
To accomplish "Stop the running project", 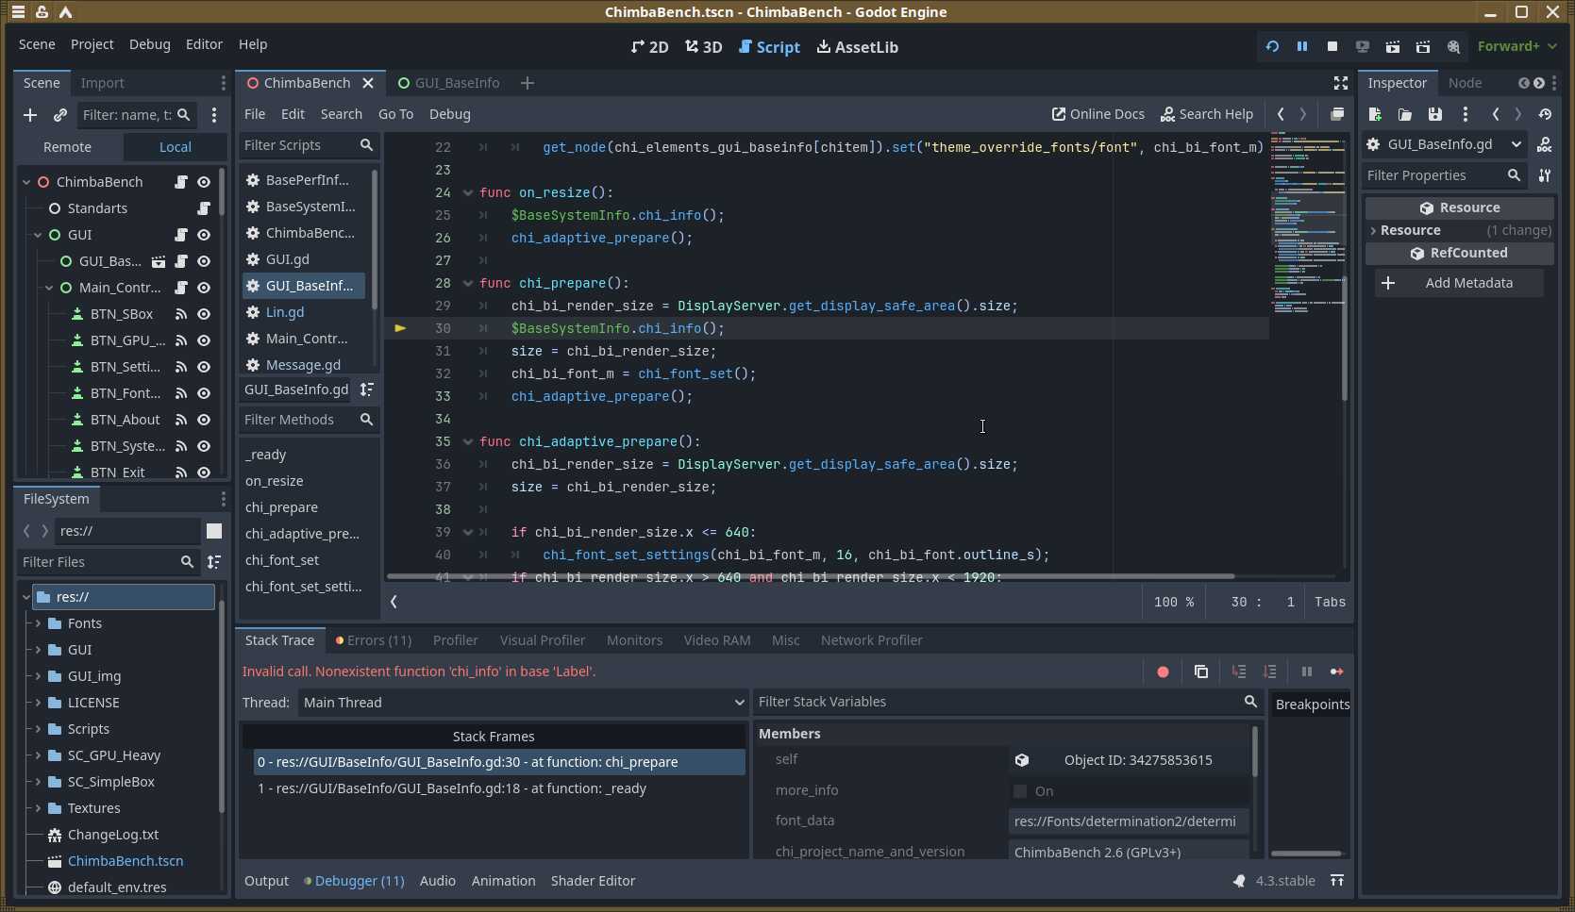I will coord(1332,46).
